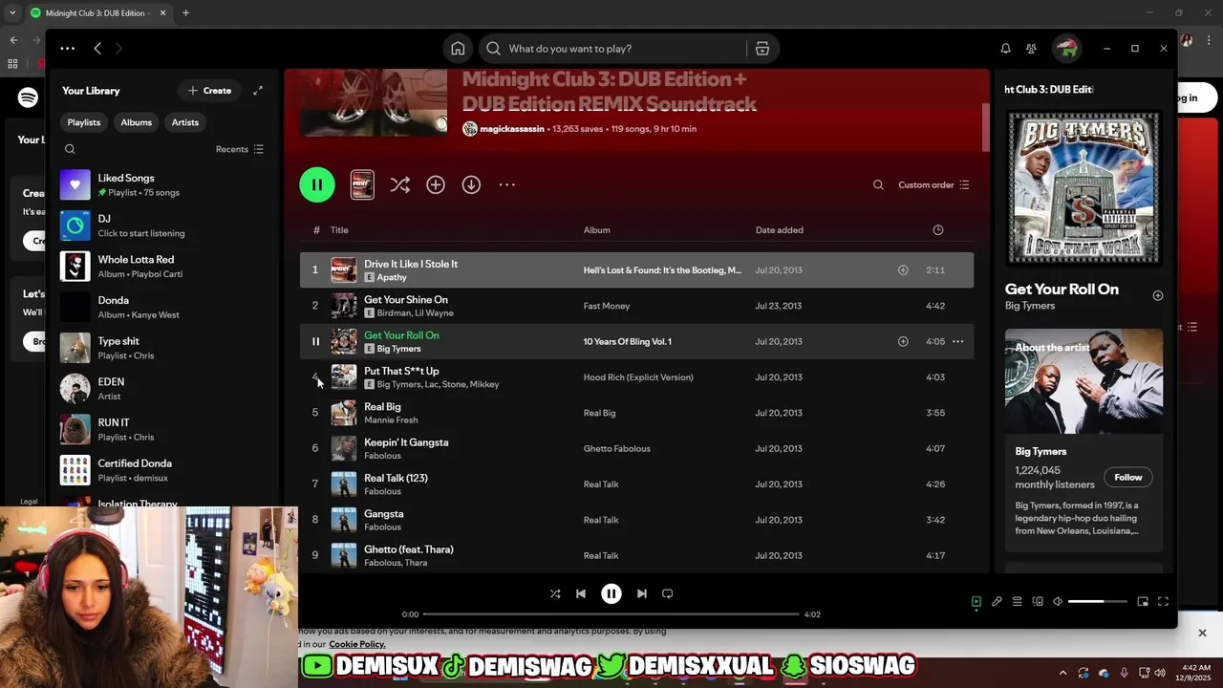Image resolution: width=1223 pixels, height=688 pixels.
Task: Sort by Album column header
Action: 596,229
